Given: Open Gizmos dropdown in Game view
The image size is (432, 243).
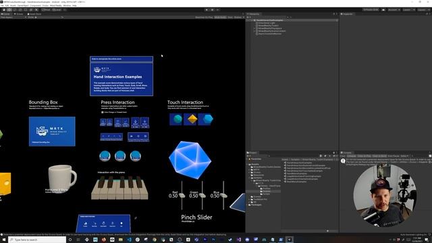Looking at the screenshot, I should (239, 18).
